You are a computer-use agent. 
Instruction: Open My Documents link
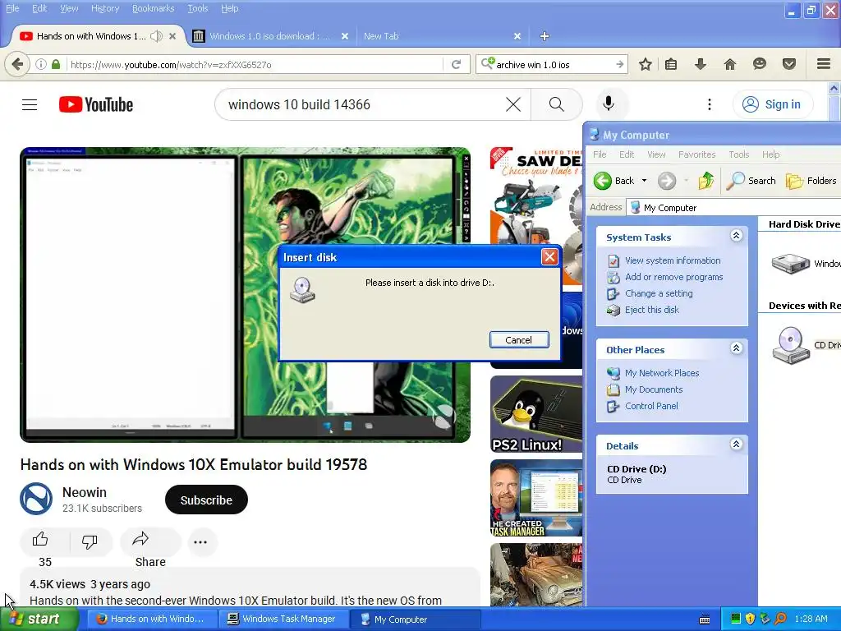coord(654,389)
